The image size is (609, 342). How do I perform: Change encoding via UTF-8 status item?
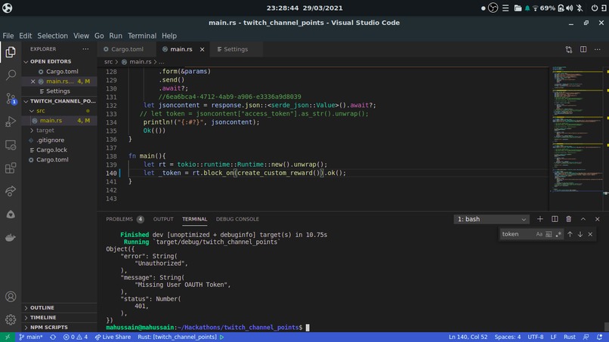point(535,337)
